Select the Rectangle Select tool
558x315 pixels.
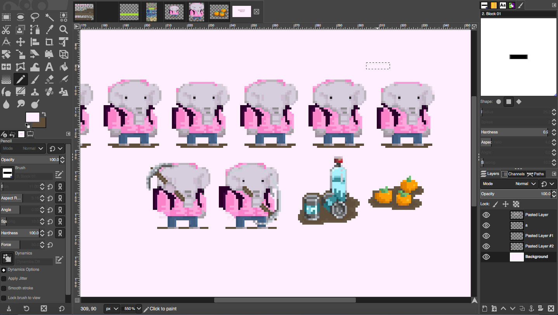point(6,17)
